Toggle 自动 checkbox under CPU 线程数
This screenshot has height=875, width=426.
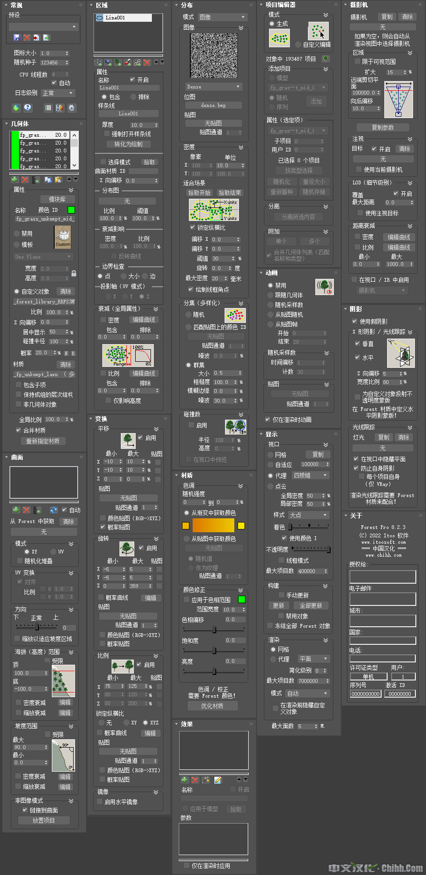[x=54, y=82]
